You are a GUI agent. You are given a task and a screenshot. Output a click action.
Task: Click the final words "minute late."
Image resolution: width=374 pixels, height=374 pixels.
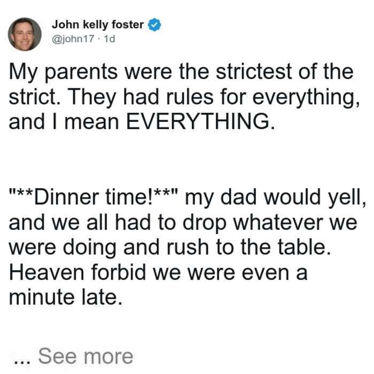click(66, 298)
